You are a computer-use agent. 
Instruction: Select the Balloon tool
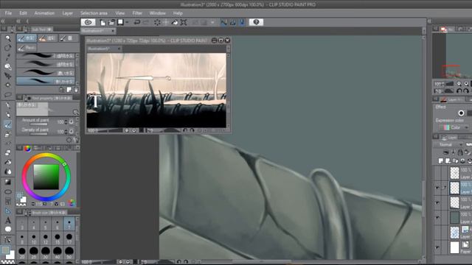click(x=8, y=230)
